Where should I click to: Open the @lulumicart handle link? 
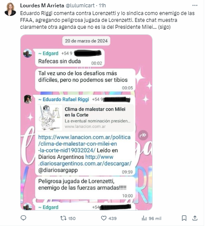pyautogui.click(x=80, y=6)
